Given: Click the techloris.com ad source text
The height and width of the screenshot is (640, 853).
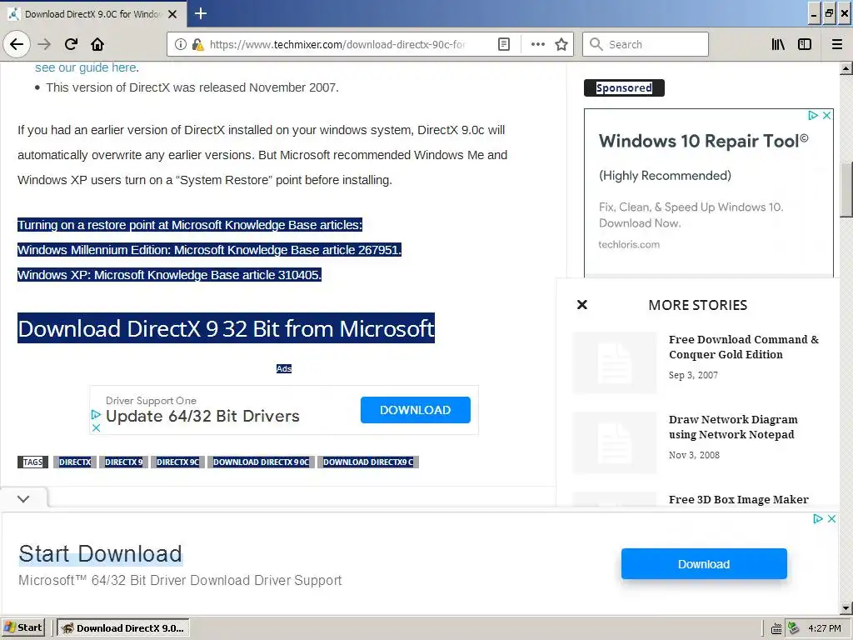Looking at the screenshot, I should click(x=629, y=244).
